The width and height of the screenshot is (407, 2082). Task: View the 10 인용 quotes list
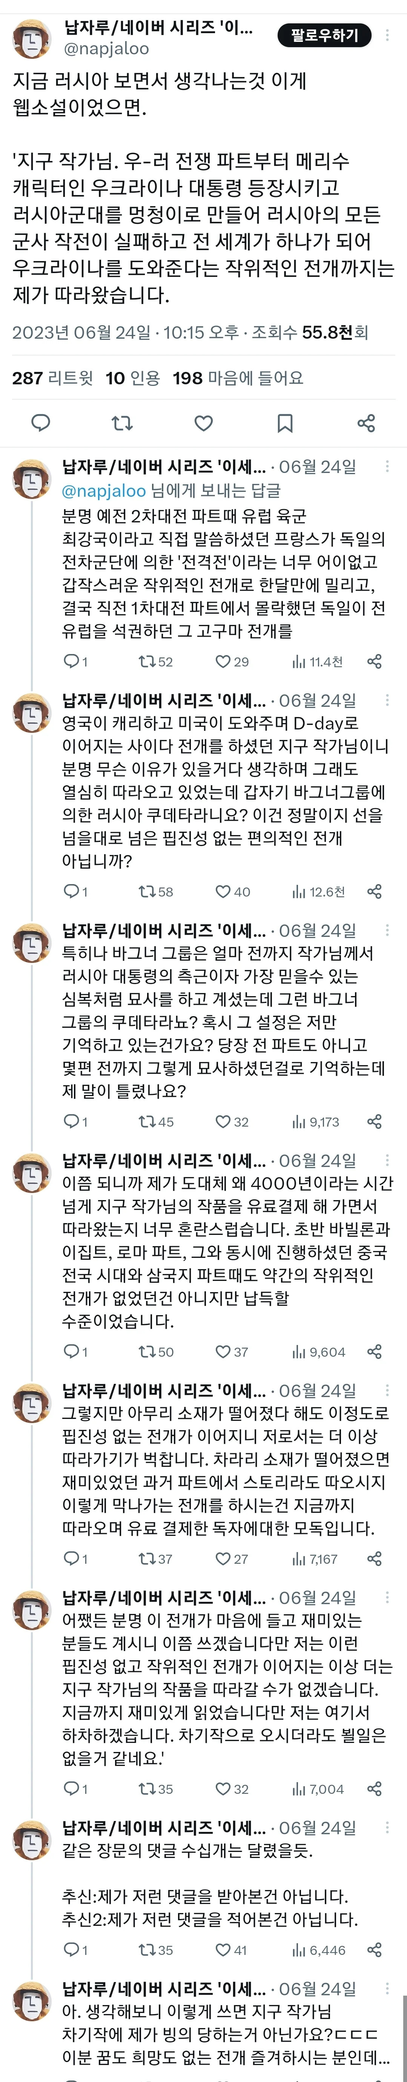[132, 378]
